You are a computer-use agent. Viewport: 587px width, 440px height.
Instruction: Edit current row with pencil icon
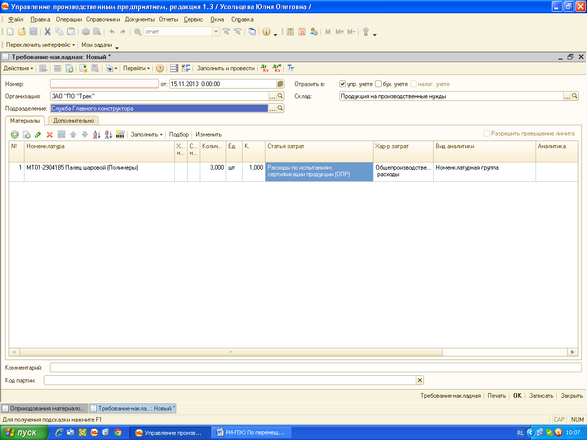[38, 134]
